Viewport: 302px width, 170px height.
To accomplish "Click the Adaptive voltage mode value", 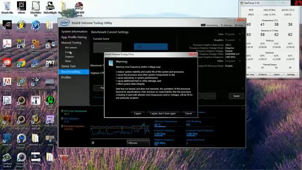I will point(230,48).
